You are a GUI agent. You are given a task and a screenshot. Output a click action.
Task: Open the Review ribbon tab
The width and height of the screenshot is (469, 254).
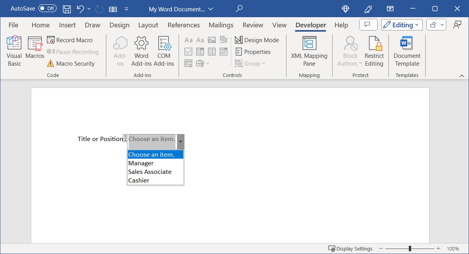pos(252,25)
